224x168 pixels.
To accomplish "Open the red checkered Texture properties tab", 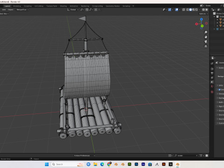I will pyautogui.click(x=212, y=92).
